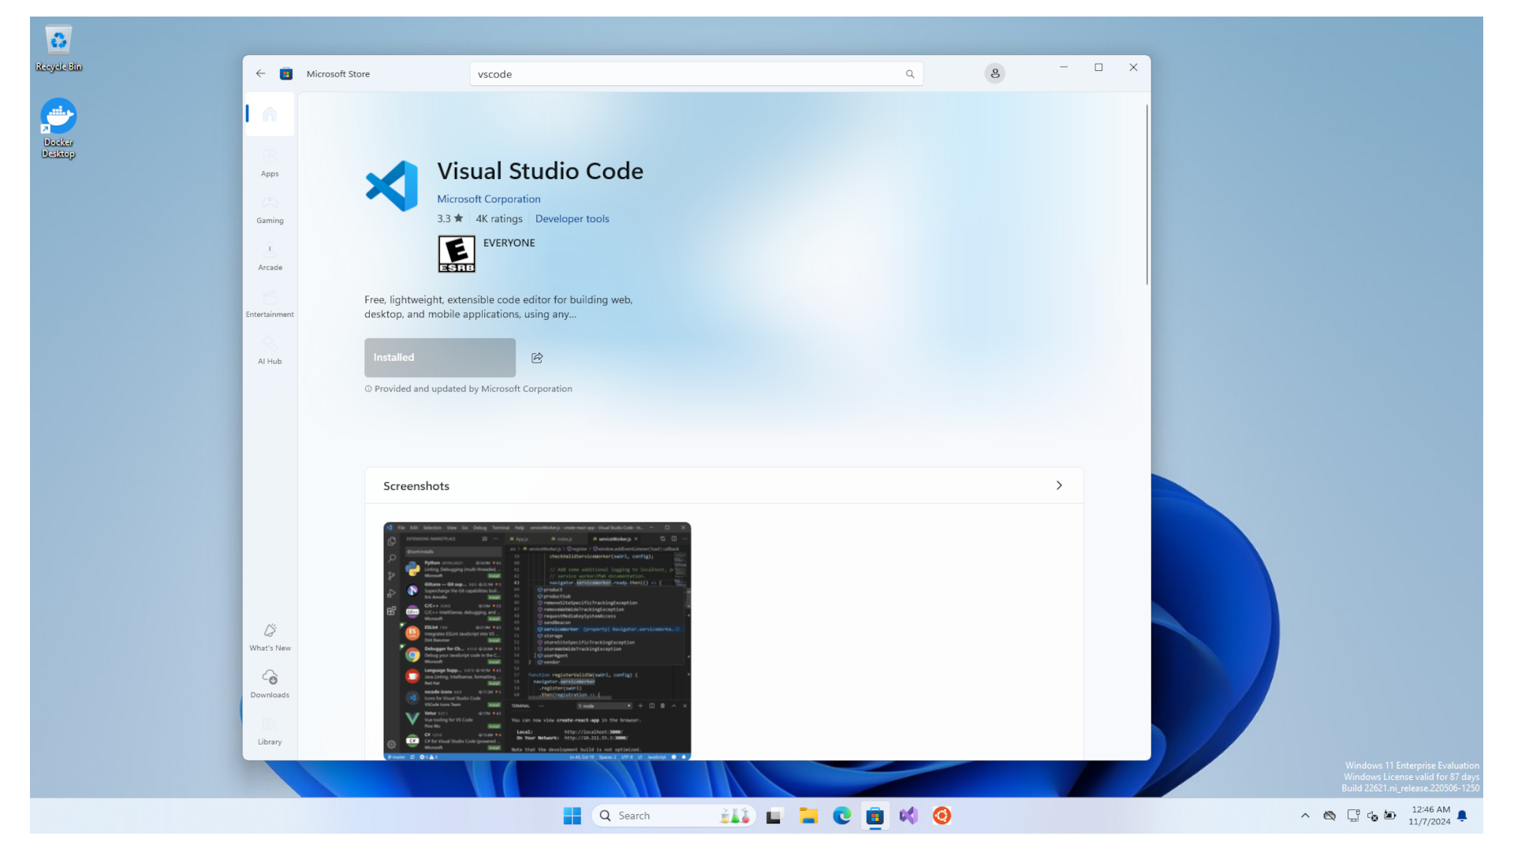Viewport: 1514px width, 851px height.
Task: Open the Apps section in the sidebar
Action: (269, 163)
